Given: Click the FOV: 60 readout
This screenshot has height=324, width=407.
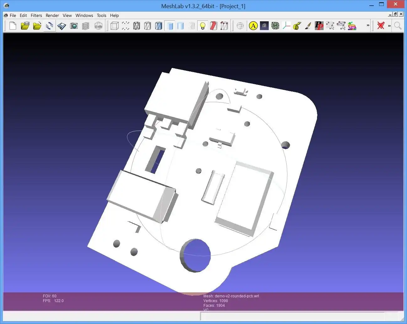Looking at the screenshot, I should click(50, 296).
